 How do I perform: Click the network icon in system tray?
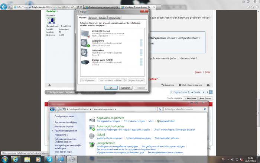pyautogui.click(x=237, y=160)
